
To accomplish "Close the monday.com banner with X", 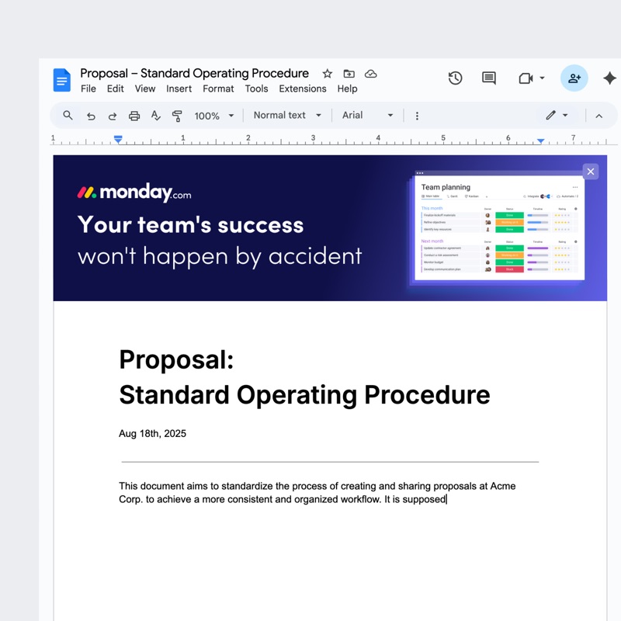I will [x=591, y=172].
